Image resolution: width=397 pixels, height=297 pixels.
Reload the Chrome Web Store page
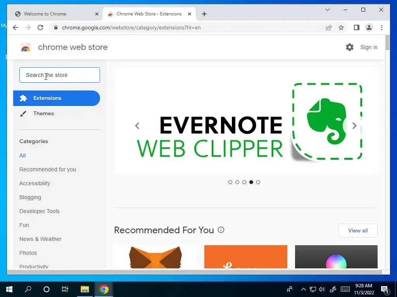click(x=40, y=27)
